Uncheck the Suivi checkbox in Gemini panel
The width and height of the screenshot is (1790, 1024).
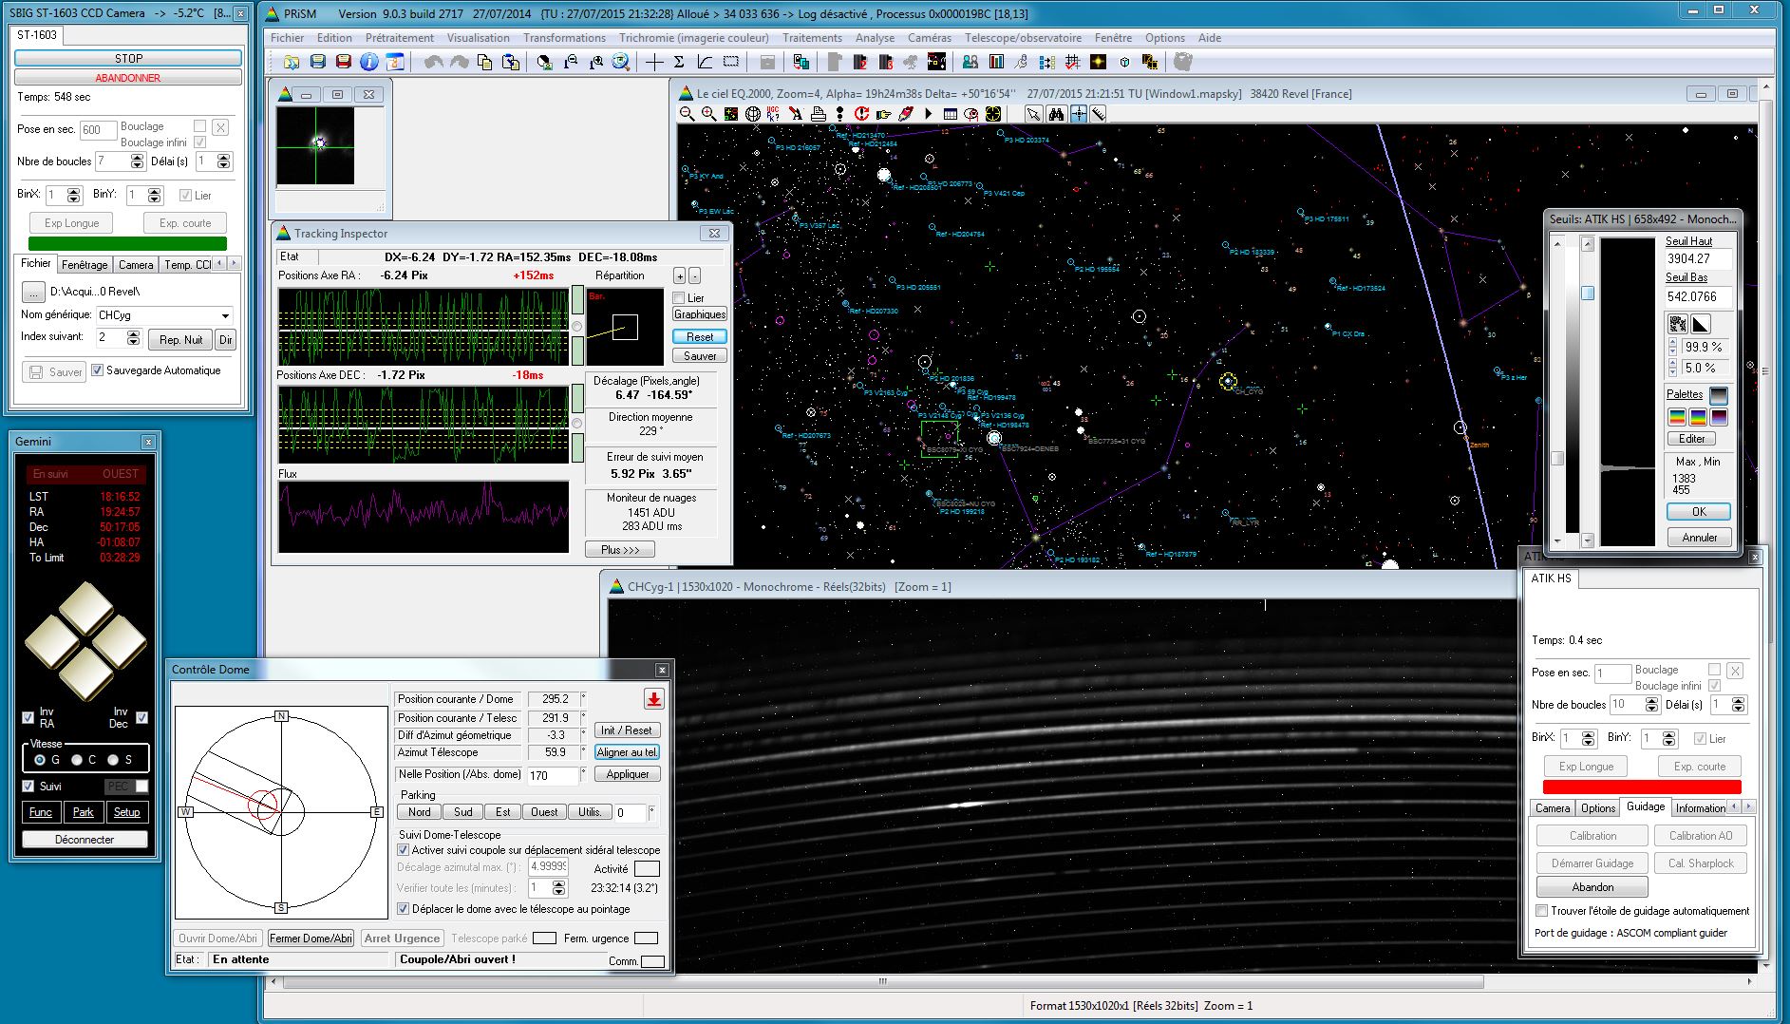click(28, 786)
